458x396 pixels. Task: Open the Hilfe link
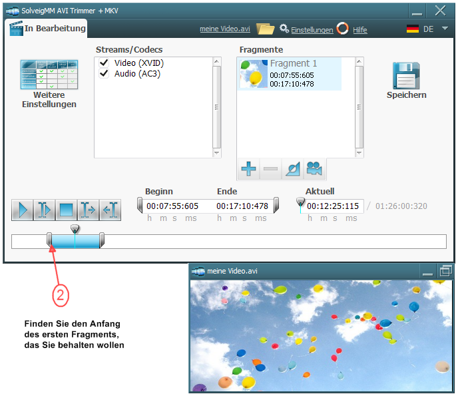click(360, 30)
